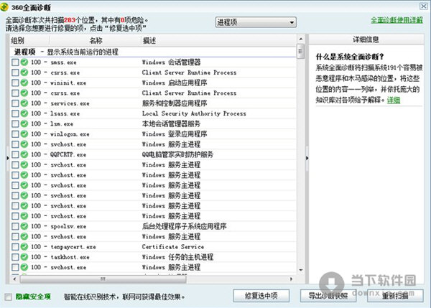Click the 详细信息 panel header
This screenshot has width=431, height=308.
[x=366, y=39]
